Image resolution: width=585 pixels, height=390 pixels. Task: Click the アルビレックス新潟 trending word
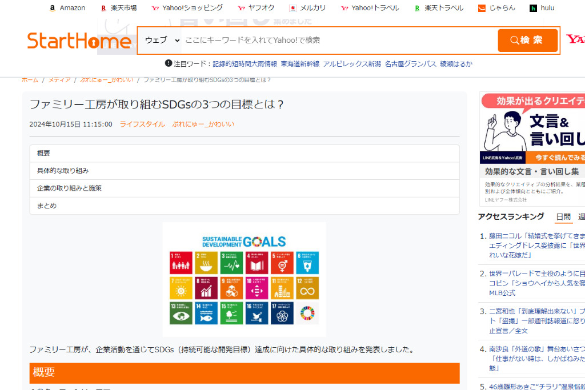(x=352, y=64)
